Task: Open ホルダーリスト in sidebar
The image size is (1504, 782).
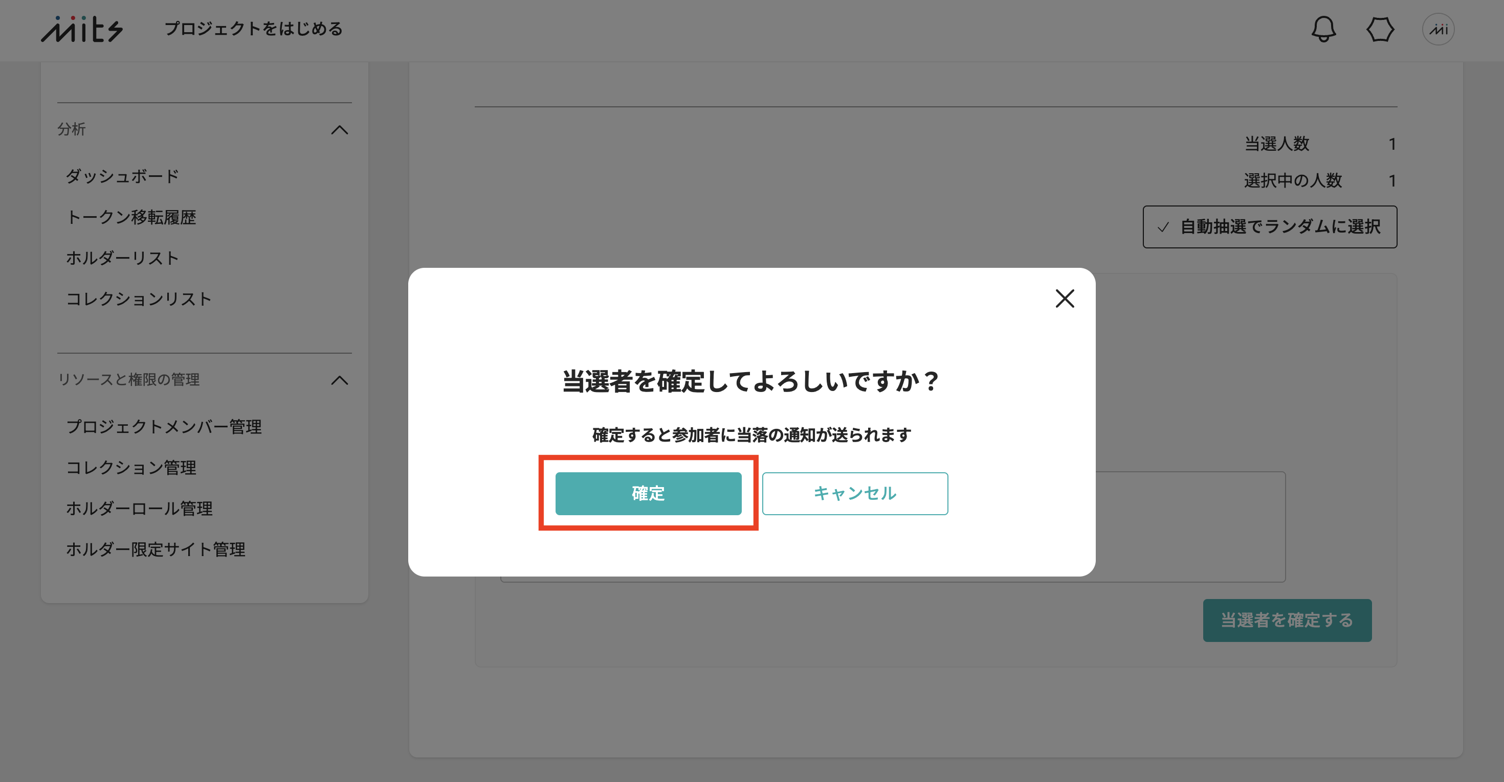Action: click(123, 258)
